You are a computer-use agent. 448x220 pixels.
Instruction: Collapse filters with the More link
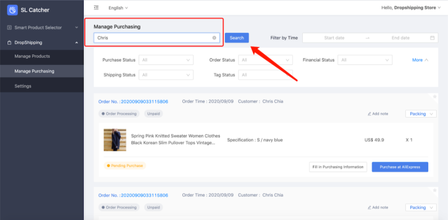coord(420,60)
